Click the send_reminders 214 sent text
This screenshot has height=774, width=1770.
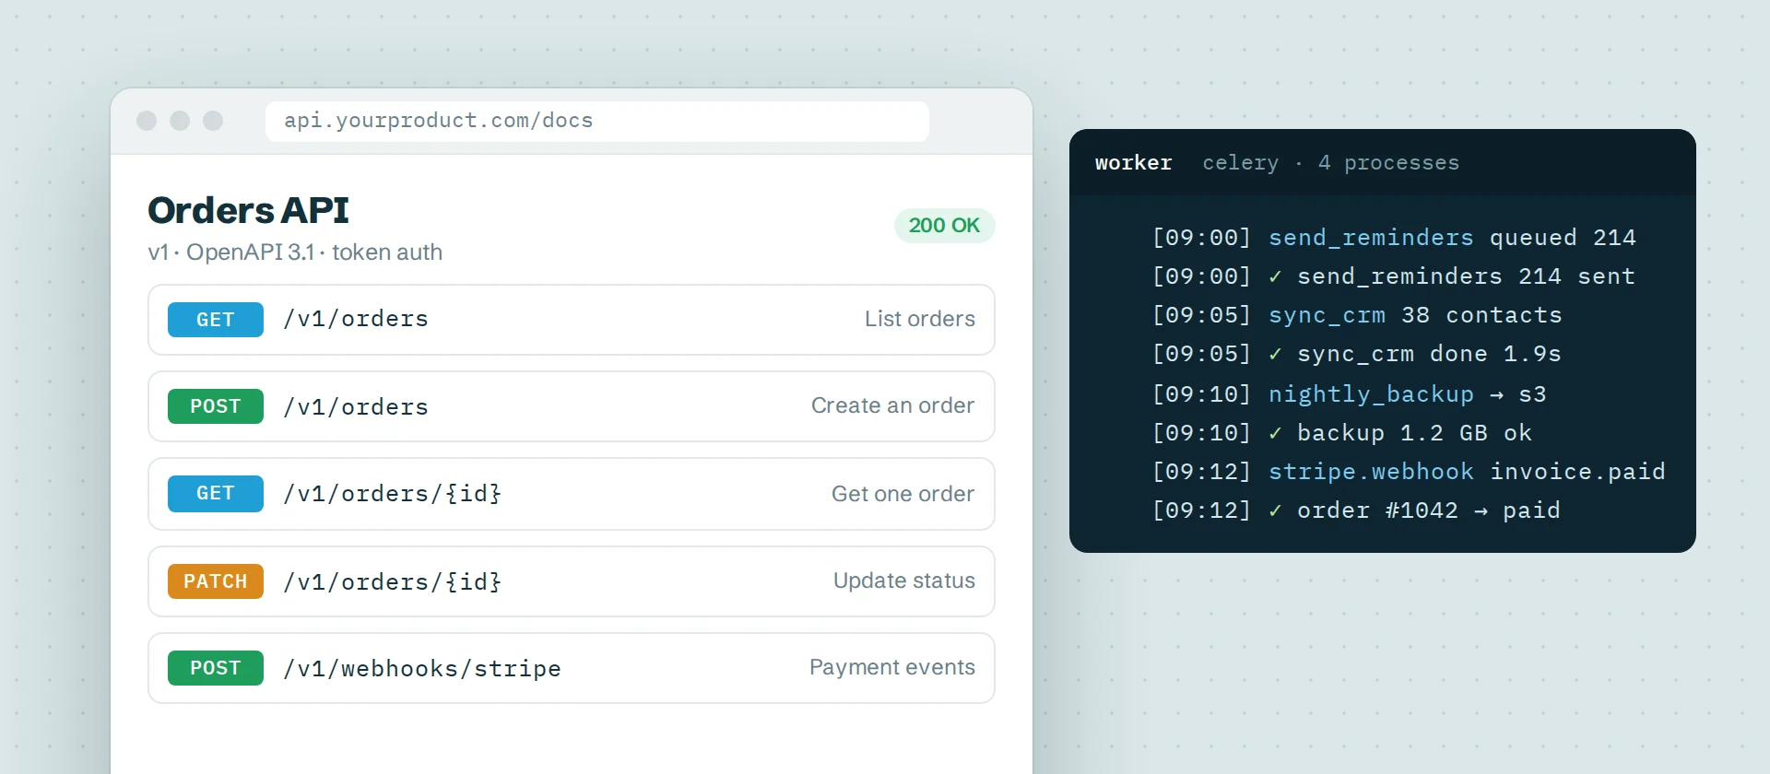pyautogui.click(x=1466, y=276)
